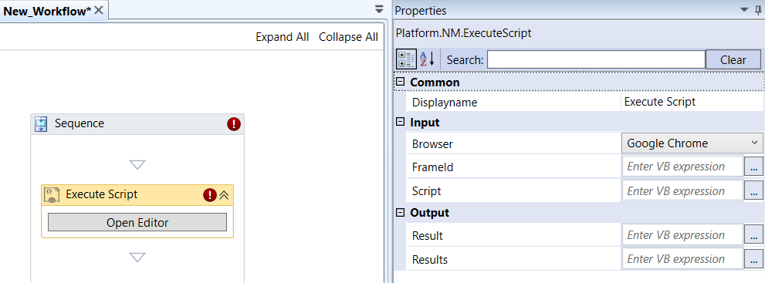Open expression editor for FrameId
The image size is (765, 283).
click(x=753, y=167)
